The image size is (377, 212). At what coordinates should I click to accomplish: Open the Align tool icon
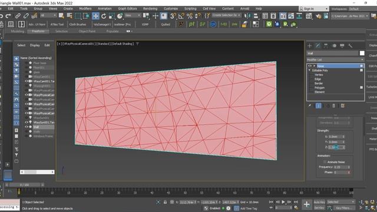coord(256,16)
